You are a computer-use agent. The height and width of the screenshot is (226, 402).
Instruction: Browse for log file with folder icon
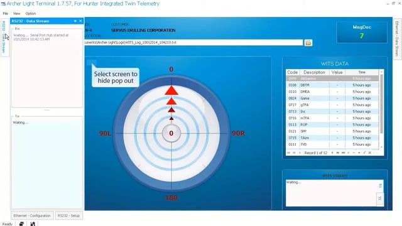[308, 43]
